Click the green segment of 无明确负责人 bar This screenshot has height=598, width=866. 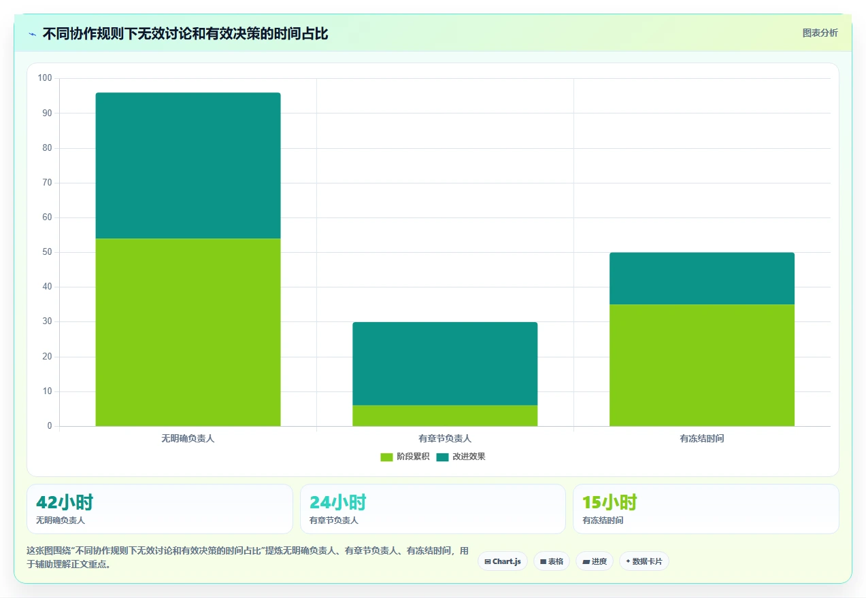click(x=188, y=332)
